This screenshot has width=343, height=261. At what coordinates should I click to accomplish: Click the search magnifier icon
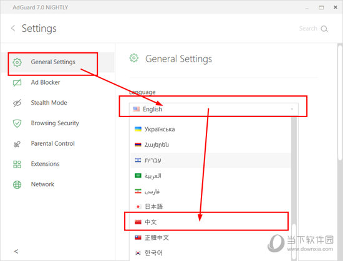point(324,29)
